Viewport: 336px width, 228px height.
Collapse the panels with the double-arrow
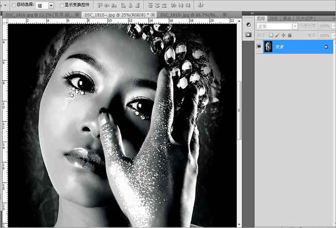252,13
